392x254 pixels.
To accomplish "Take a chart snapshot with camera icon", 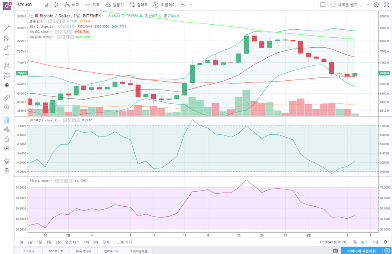I will tap(335, 251).
